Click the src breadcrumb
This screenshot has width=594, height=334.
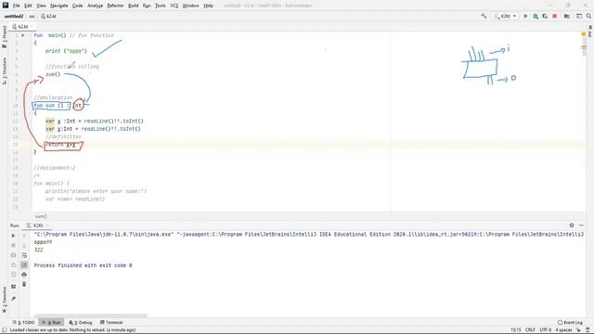pyautogui.click(x=32, y=17)
